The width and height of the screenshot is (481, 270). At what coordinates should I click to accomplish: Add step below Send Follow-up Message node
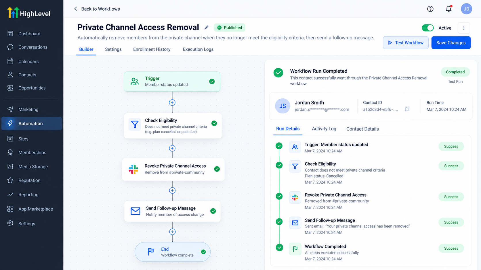pos(172,232)
